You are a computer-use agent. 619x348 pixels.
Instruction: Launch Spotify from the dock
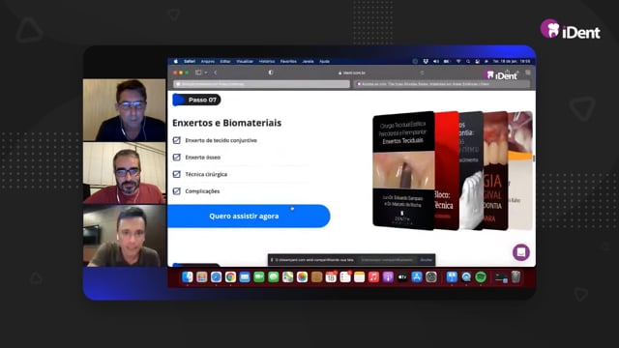481,277
